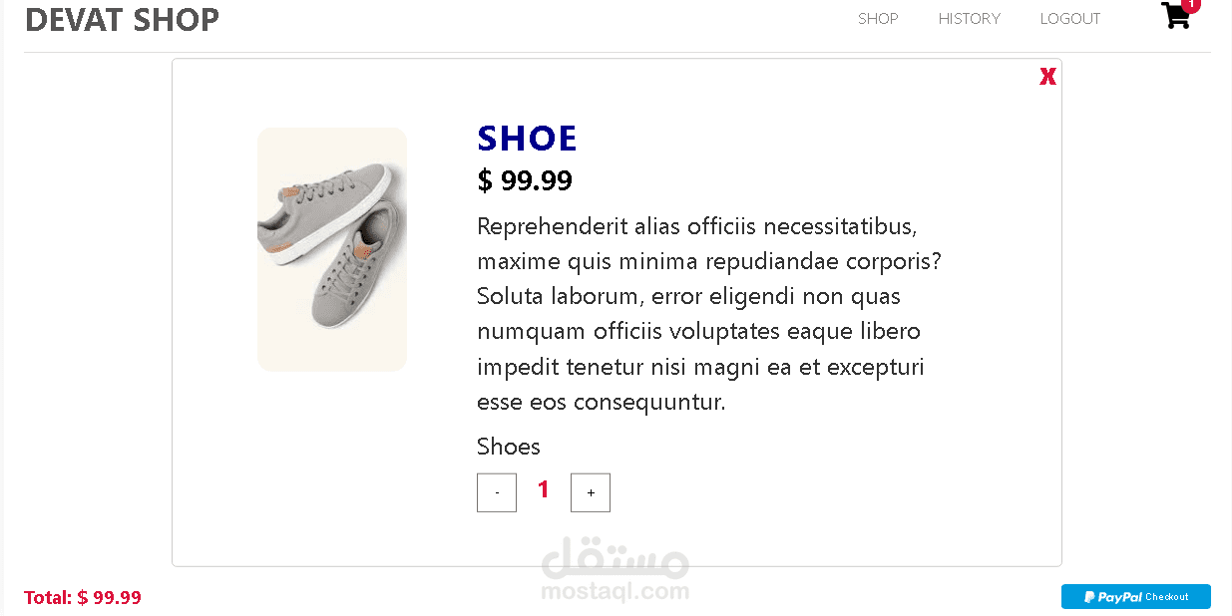
Task: Select LOGOUT in the navigation
Action: [x=1069, y=19]
